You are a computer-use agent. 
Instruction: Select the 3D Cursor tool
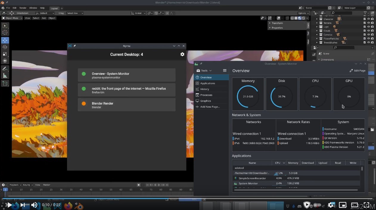click(5, 32)
